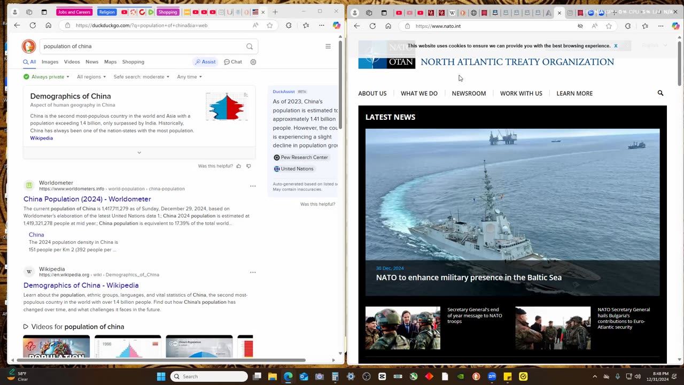This screenshot has width=684, height=385.
Task: Open China Population (2024) Worldometer link
Action: 87,199
